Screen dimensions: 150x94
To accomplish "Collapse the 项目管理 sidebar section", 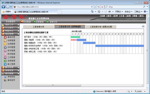I will click(x=18, y=34).
